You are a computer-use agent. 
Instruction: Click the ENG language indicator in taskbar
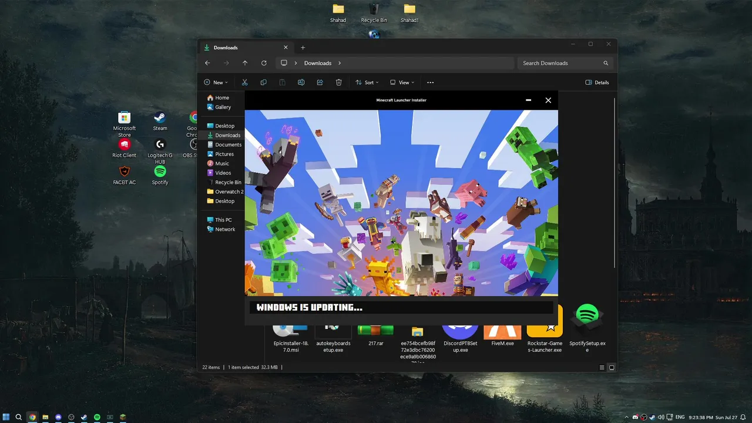(680, 417)
